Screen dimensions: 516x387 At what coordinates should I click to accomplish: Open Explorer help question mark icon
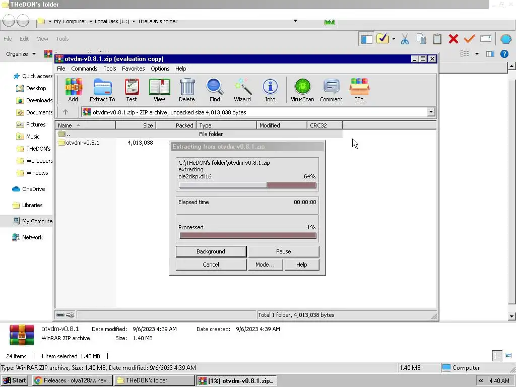504,53
